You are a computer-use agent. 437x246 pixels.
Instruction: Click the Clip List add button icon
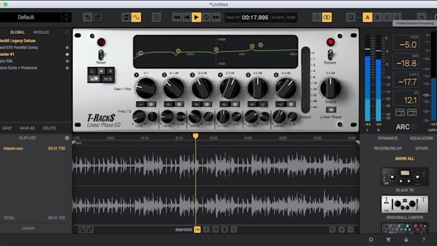click(67, 138)
